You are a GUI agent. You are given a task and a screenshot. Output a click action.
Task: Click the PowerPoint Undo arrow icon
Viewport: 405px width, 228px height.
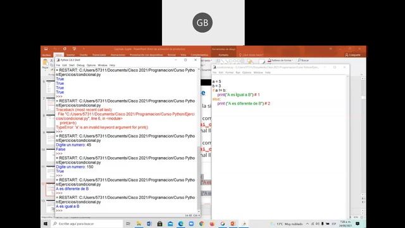[x=55, y=49]
